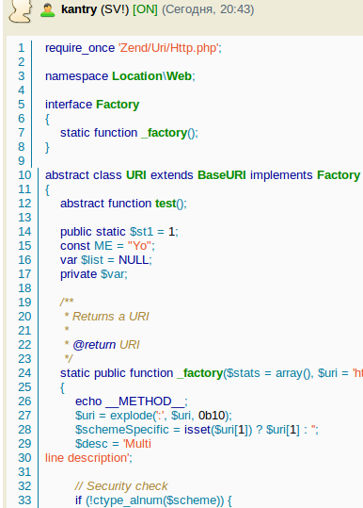The height and width of the screenshot is (508, 363).
Task: Click the // Security check comment
Action: [121, 486]
